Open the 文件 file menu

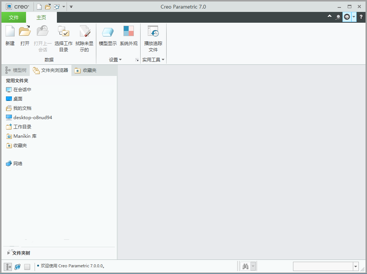tap(14, 17)
